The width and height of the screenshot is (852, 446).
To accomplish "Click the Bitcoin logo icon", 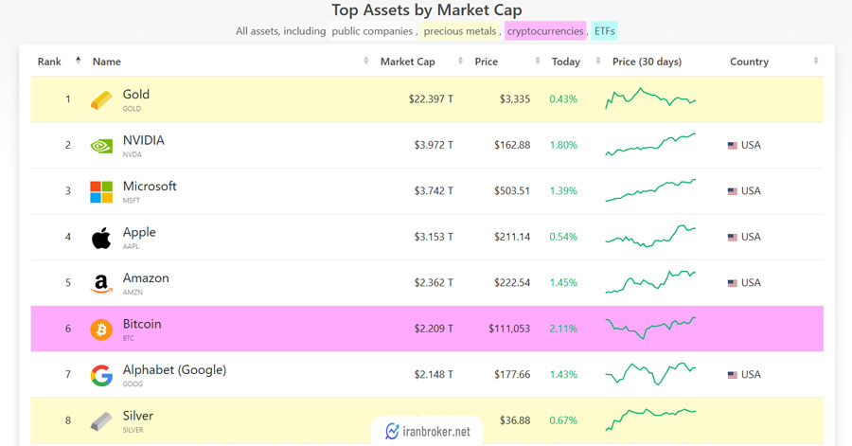I will 101,330.
